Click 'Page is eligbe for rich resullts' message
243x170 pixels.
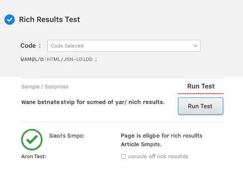[x=161, y=136]
